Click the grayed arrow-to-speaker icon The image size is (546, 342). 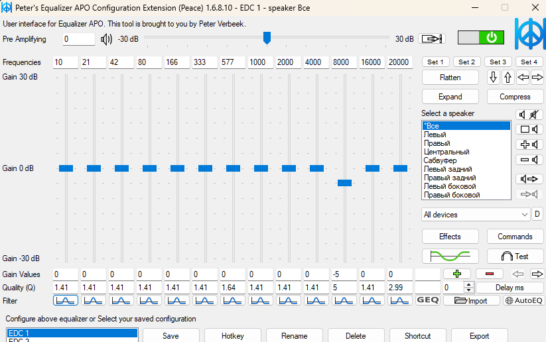pos(529,194)
